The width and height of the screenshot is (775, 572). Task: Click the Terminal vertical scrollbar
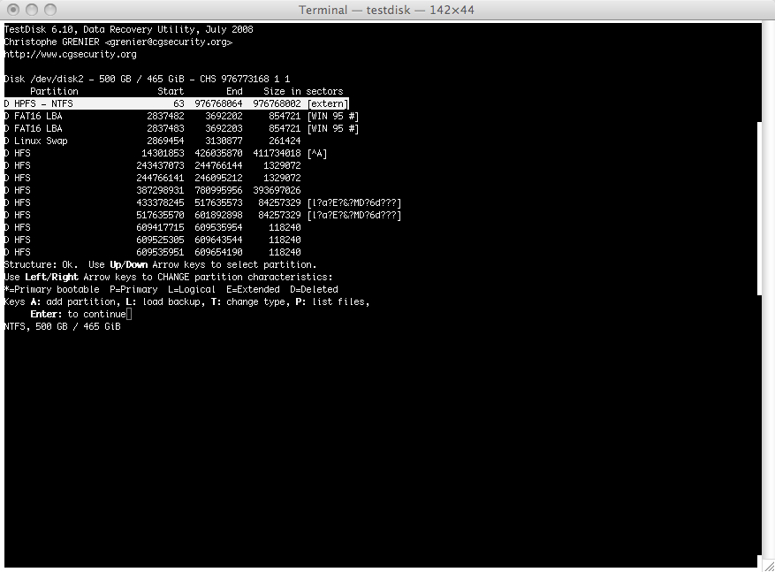pyautogui.click(x=760, y=208)
